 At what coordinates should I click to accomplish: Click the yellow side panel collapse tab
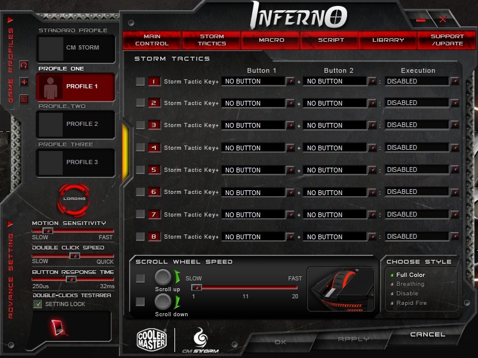(125, 153)
